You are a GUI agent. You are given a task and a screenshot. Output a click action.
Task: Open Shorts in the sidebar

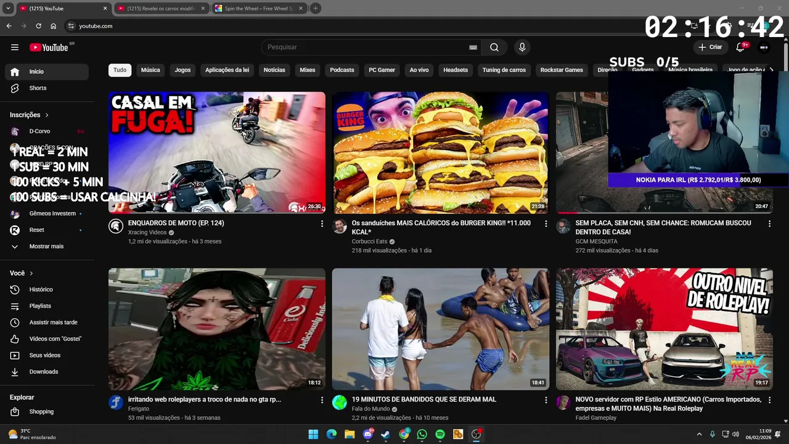[47, 88]
